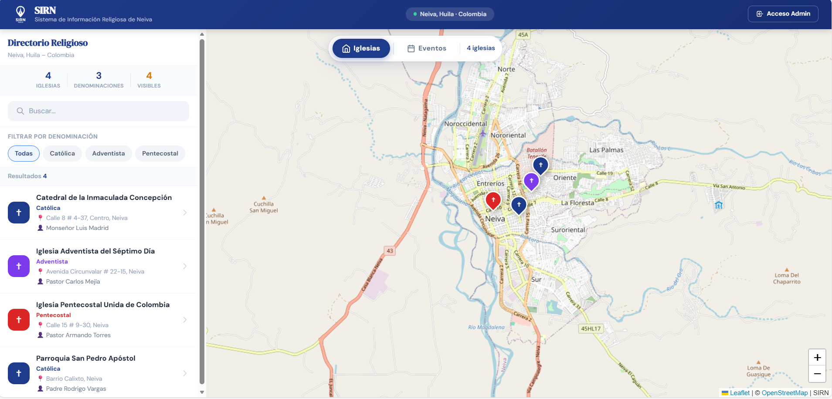Screen dimensions: 832x399
Task: Switch to the Eventos tab
Action: 427,48
